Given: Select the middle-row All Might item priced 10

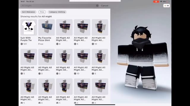Looking at the screenshot, I should pyautogui.click(x=82, y=57).
